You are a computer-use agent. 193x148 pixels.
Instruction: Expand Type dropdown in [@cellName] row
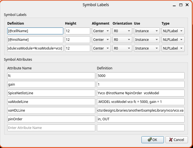(173, 31)
